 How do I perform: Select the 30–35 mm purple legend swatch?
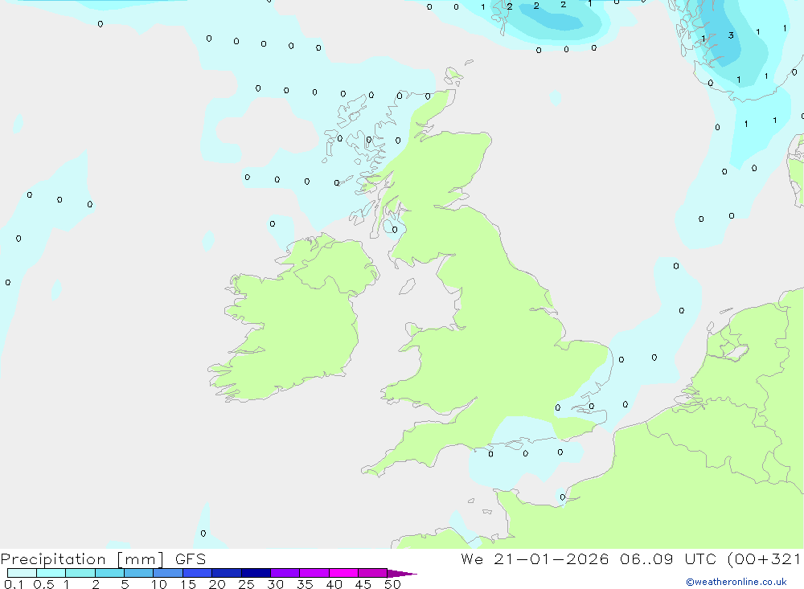[285, 573]
